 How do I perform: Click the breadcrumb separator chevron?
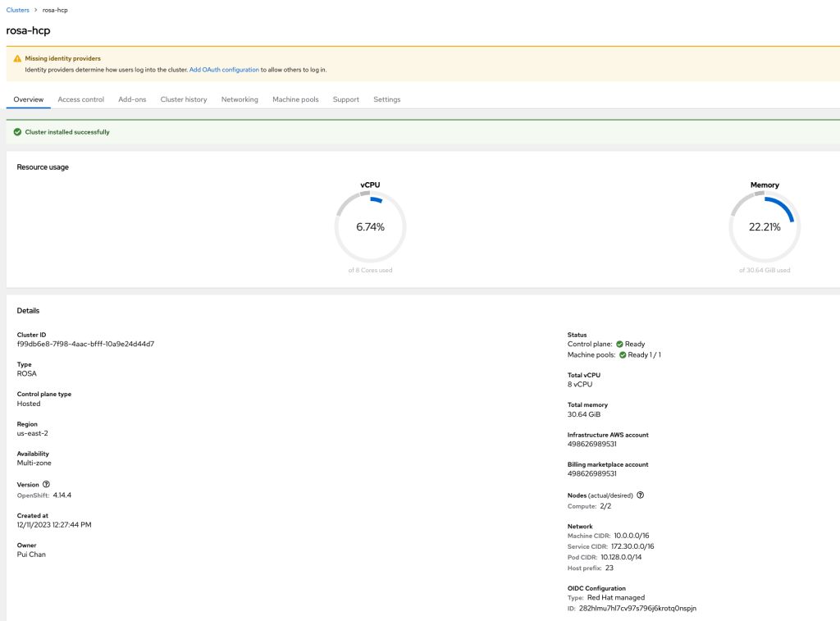35,10
